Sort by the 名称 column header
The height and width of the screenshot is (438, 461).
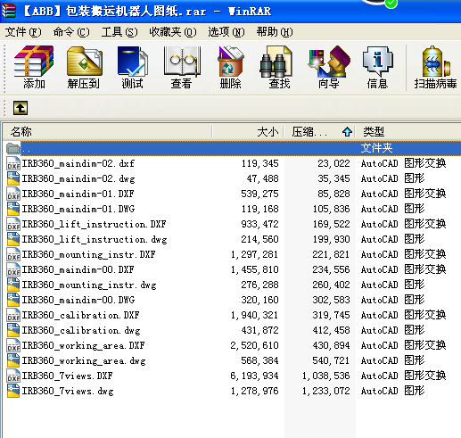[108, 132]
